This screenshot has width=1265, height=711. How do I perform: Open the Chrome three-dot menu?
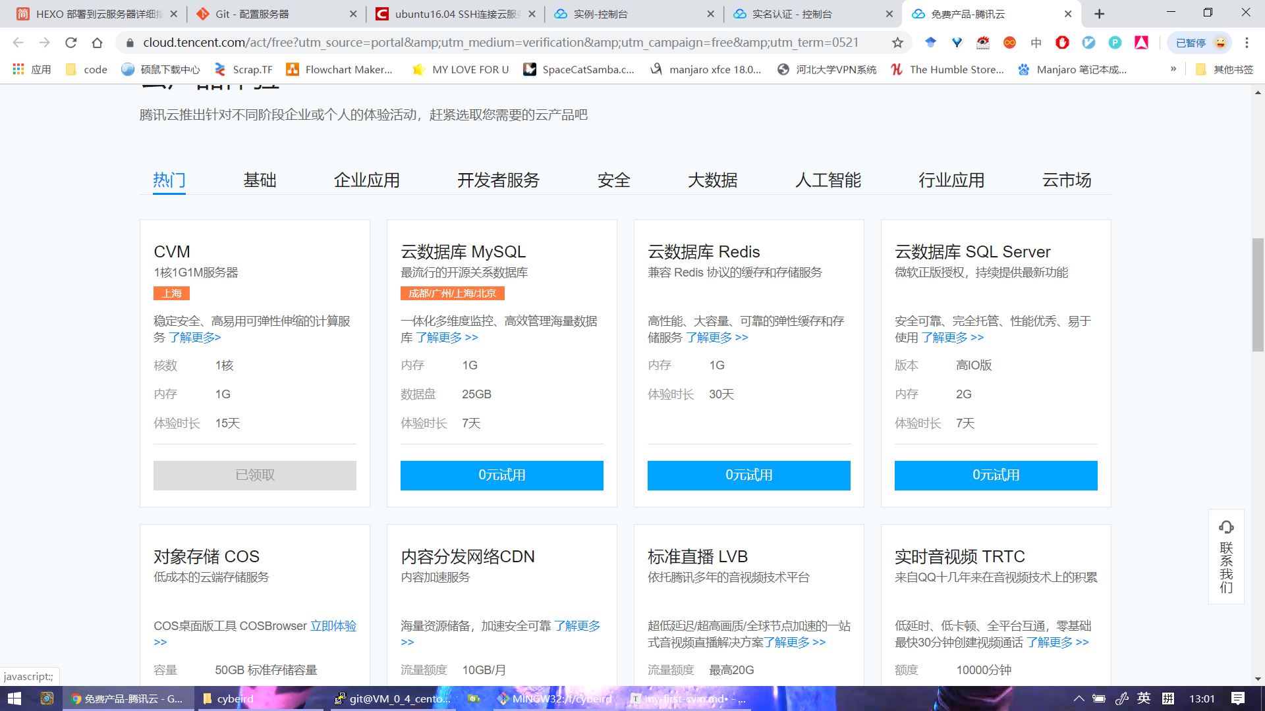[x=1247, y=43]
